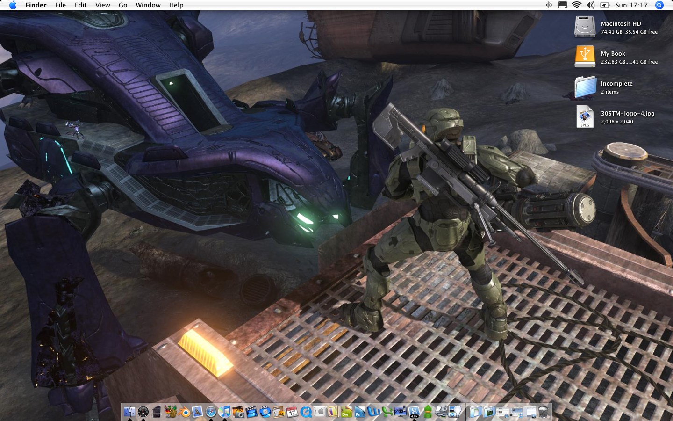Restore the minimized iTunes window in Dock
The image size is (673, 421).
coord(517,412)
